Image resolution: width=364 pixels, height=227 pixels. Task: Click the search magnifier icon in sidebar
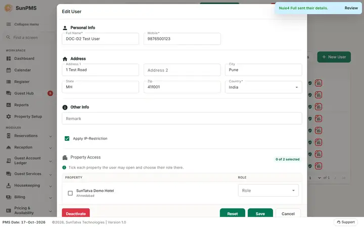(8, 37)
